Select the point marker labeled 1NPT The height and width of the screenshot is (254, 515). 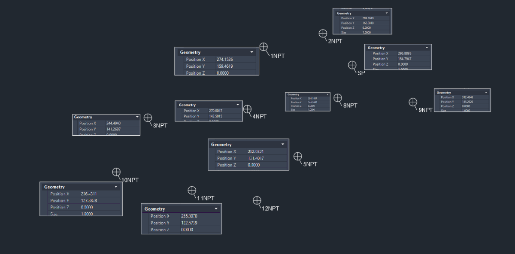coord(264,47)
